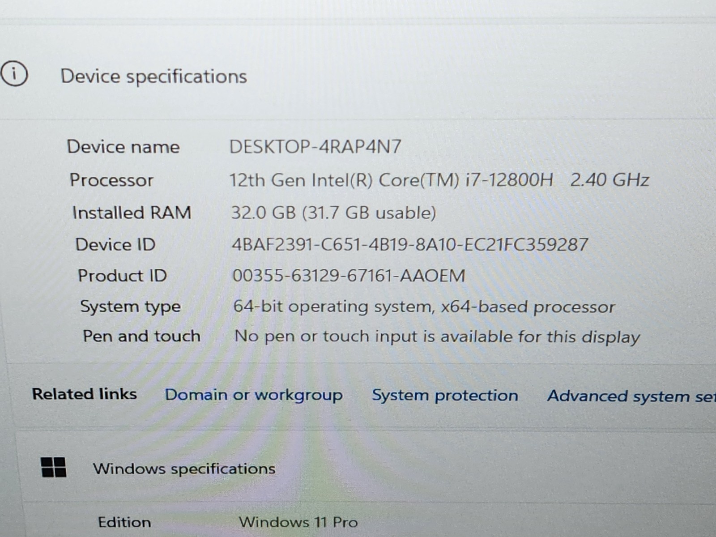Viewport: 716px width, 537px height.
Task: Click the System type label
Action: pos(130,307)
